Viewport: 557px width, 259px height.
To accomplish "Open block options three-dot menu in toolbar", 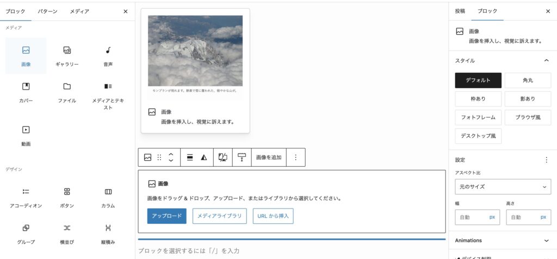I will [x=296, y=157].
